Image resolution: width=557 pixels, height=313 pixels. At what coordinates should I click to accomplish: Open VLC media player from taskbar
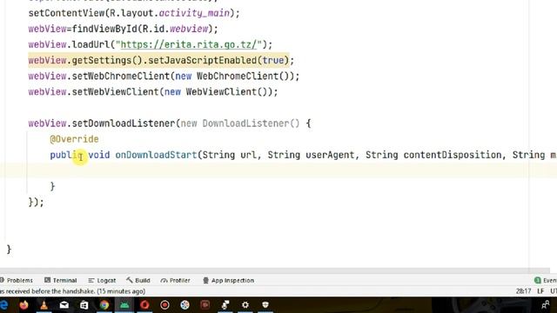tap(44, 305)
